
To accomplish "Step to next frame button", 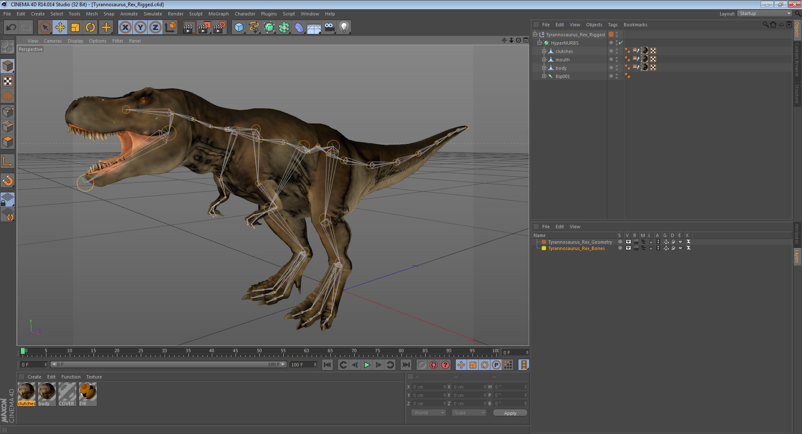I will [378, 365].
